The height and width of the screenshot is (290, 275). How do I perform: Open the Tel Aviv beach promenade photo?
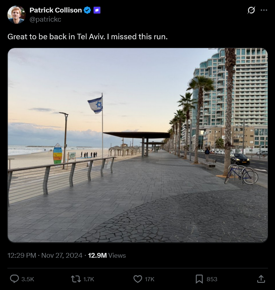[137, 145]
